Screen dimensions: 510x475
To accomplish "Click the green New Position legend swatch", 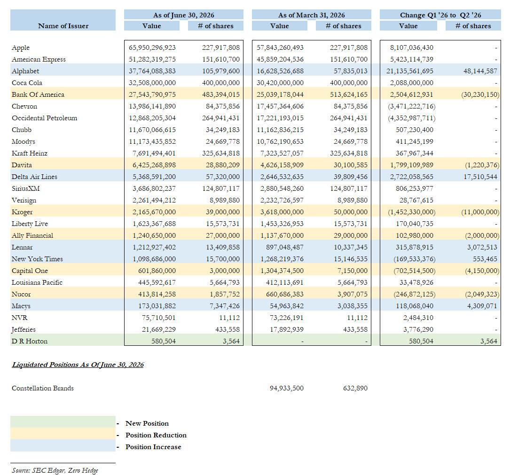I will pyautogui.click(x=63, y=422).
